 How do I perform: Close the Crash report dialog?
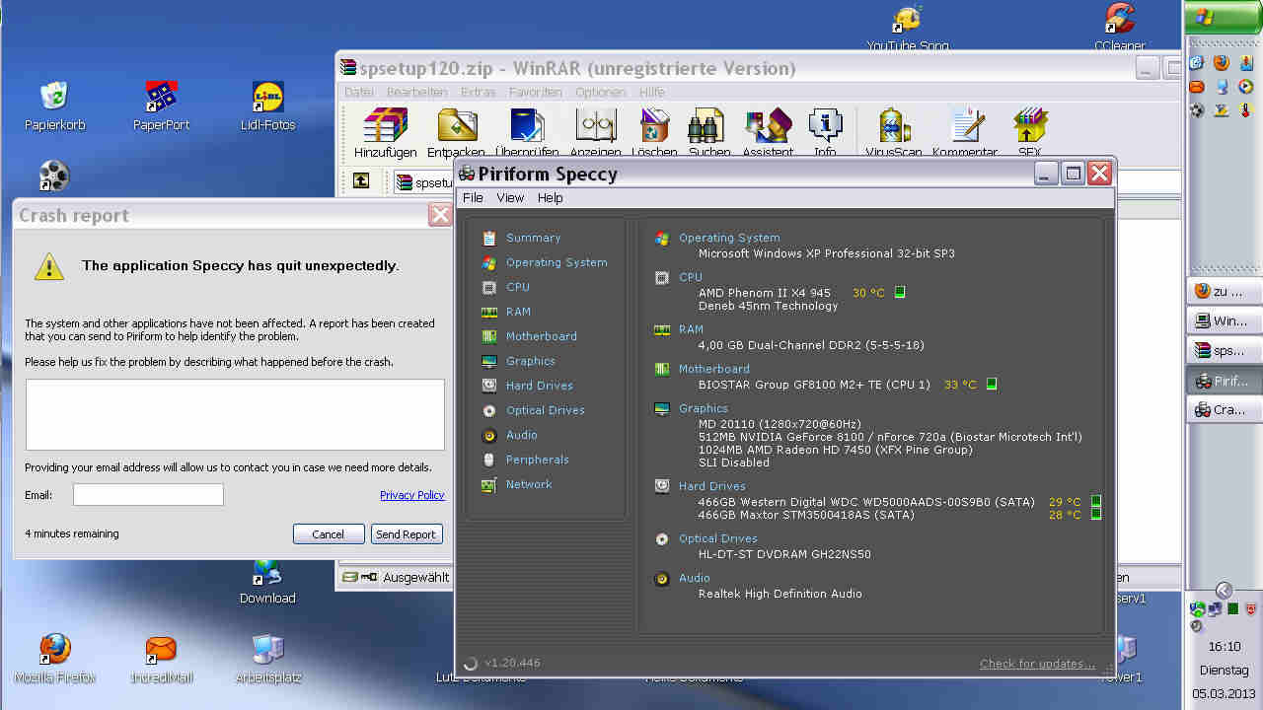click(440, 215)
